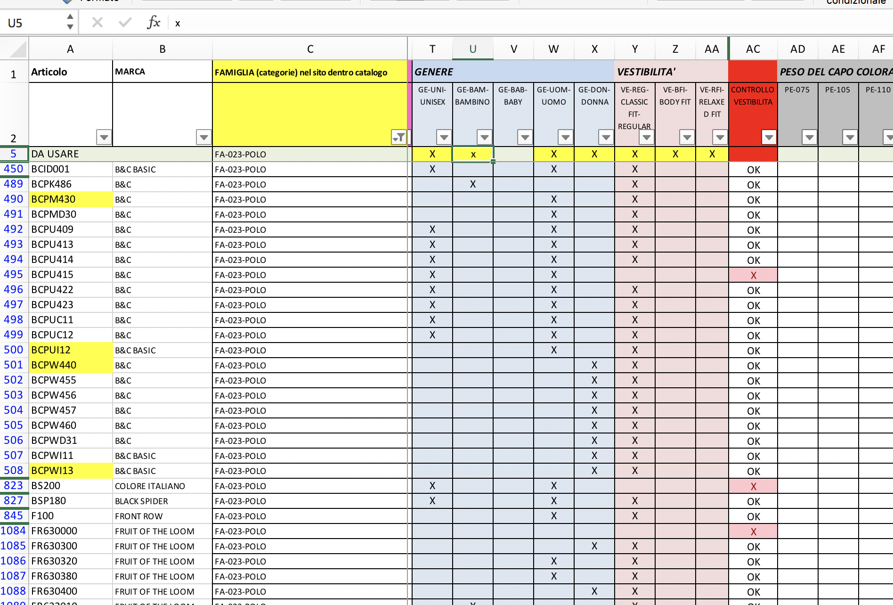Click name box stepper arrows
Image resolution: width=893 pixels, height=605 pixels.
70,22
